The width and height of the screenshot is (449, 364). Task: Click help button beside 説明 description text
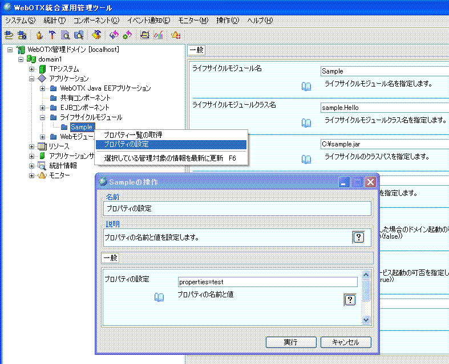(x=358, y=237)
